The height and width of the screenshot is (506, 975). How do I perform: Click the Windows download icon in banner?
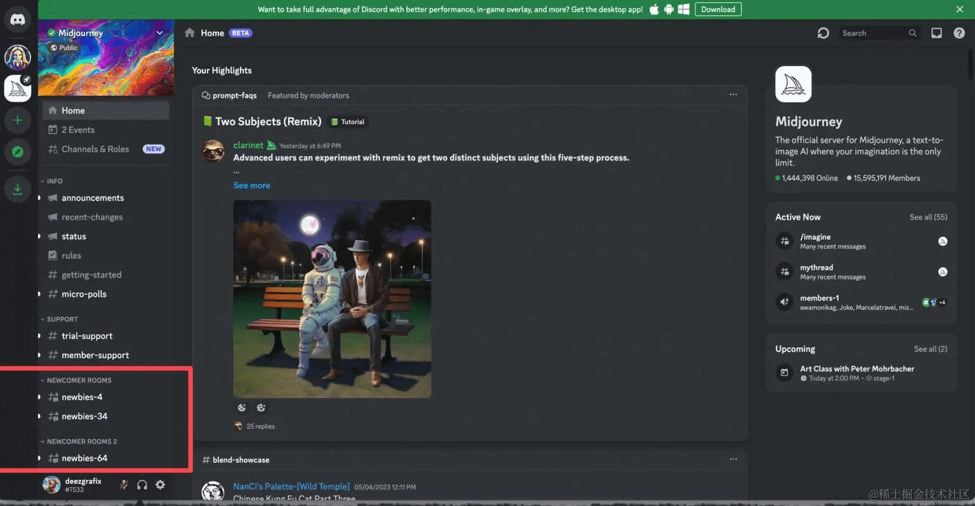coord(684,10)
